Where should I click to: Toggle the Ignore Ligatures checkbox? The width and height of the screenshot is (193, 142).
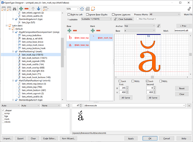(x=113, y=14)
